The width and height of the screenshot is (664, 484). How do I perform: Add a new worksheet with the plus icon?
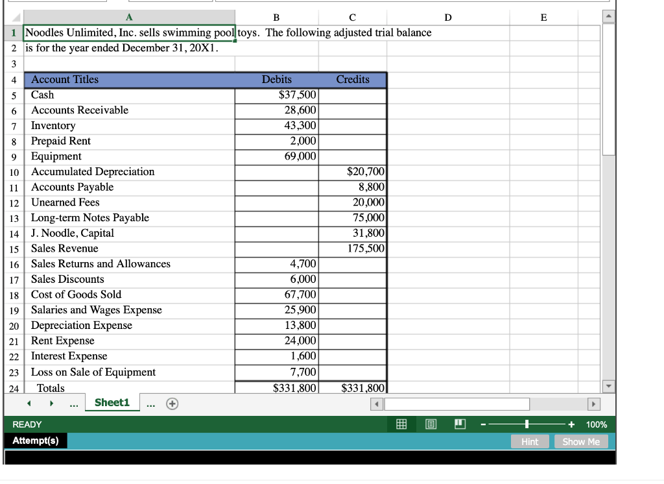click(171, 403)
